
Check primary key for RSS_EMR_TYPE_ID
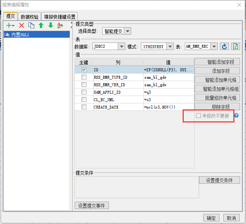coord(84,77)
